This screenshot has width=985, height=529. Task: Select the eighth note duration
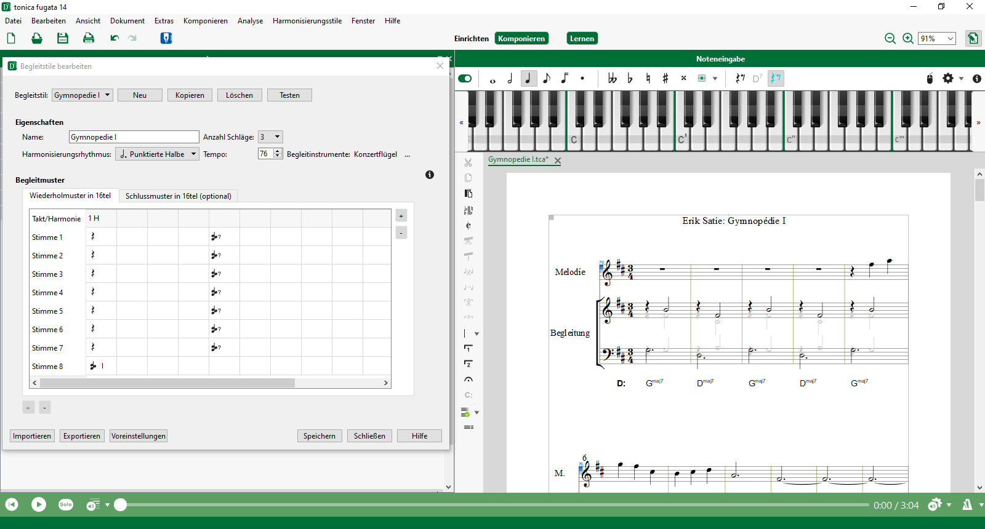tap(547, 78)
